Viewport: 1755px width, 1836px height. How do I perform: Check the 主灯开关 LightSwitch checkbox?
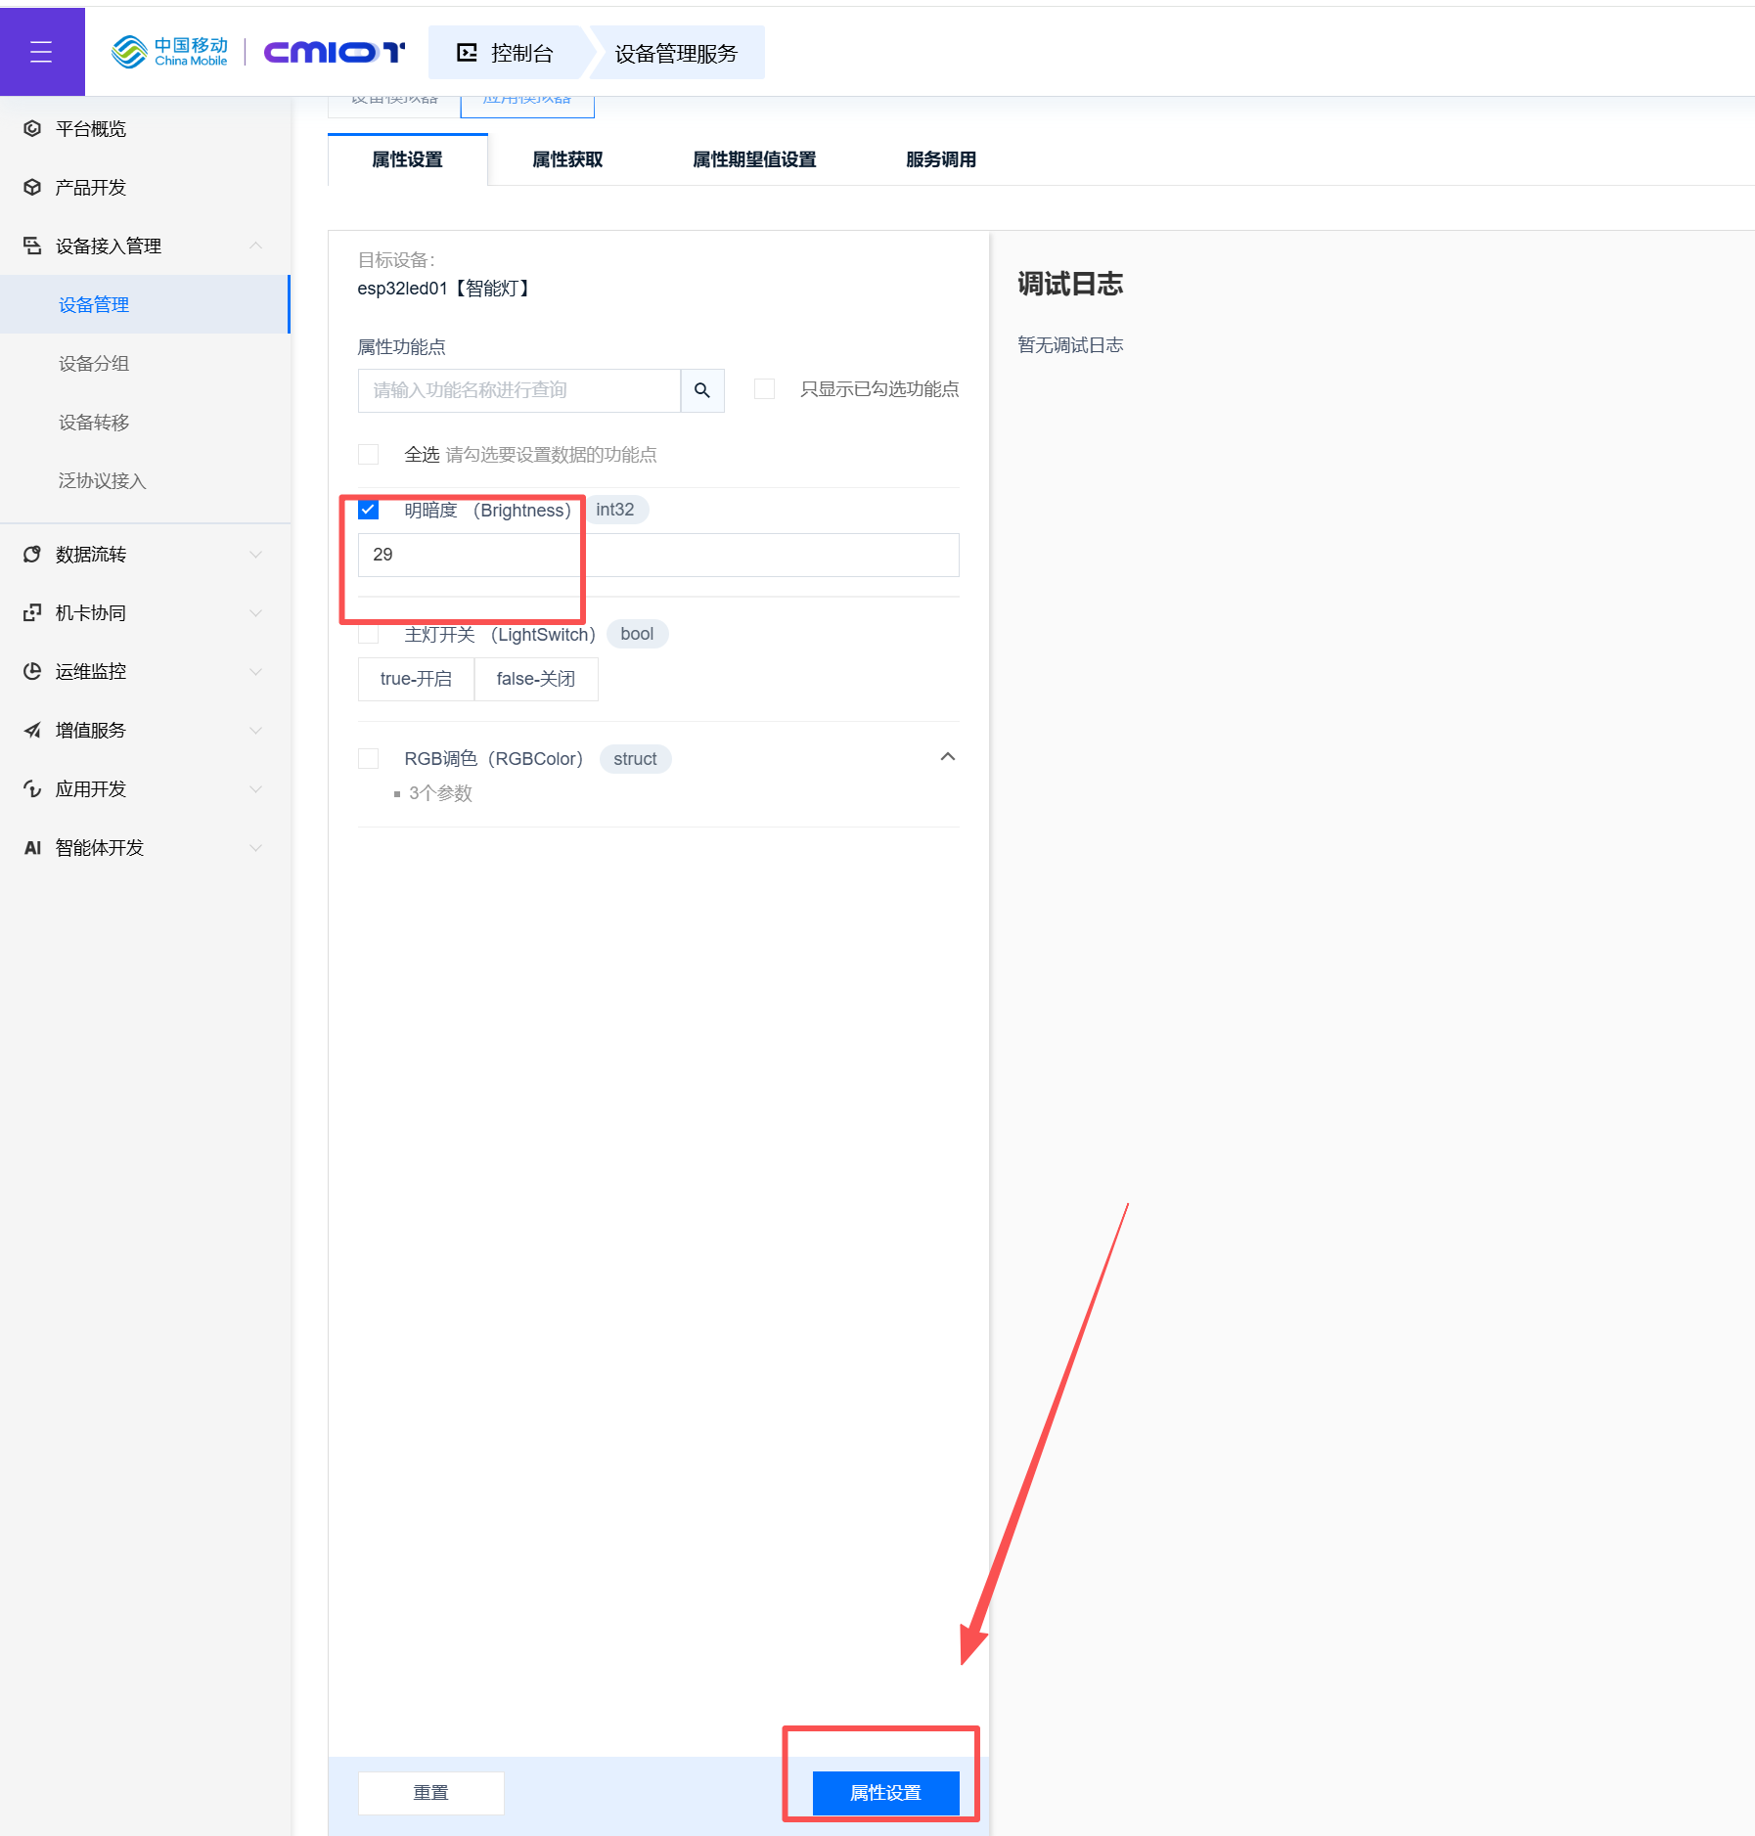(x=369, y=634)
